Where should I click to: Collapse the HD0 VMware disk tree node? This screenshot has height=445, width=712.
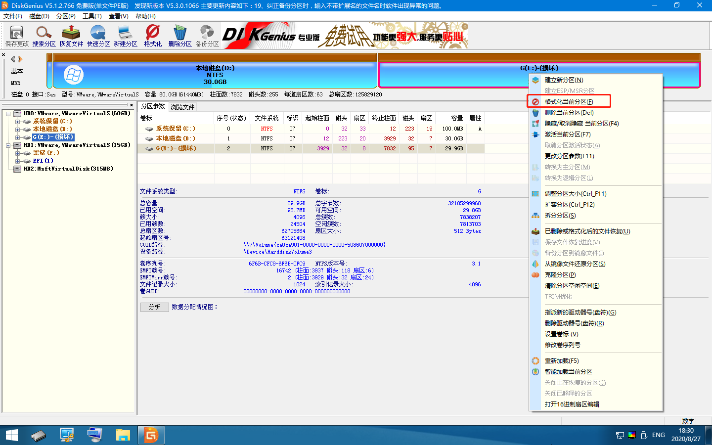pyautogui.click(x=8, y=113)
